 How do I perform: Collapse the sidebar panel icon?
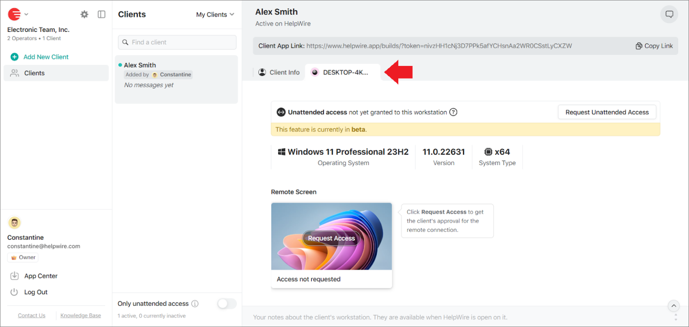point(102,14)
